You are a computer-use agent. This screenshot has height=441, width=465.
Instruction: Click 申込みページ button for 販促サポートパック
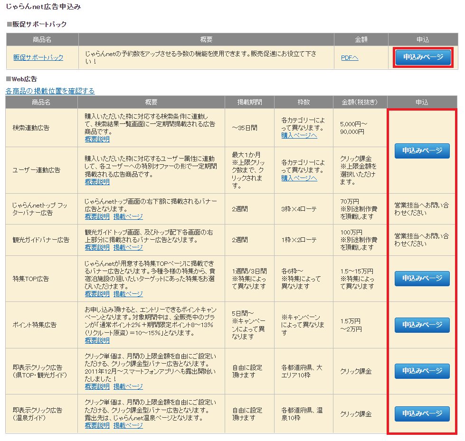tap(423, 57)
